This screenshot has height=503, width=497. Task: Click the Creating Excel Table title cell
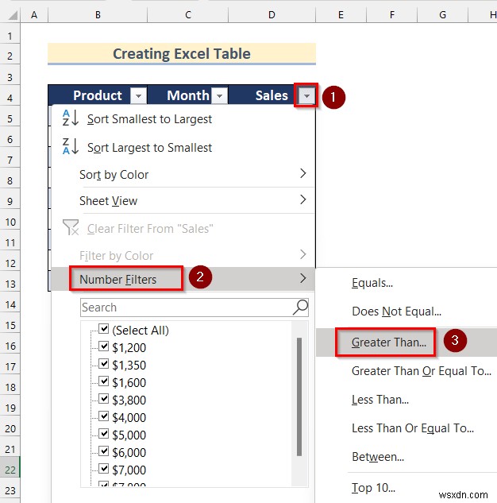point(182,53)
